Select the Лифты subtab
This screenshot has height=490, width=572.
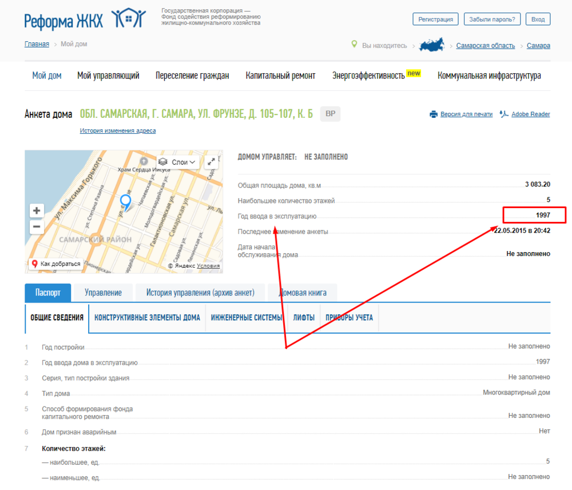point(304,318)
